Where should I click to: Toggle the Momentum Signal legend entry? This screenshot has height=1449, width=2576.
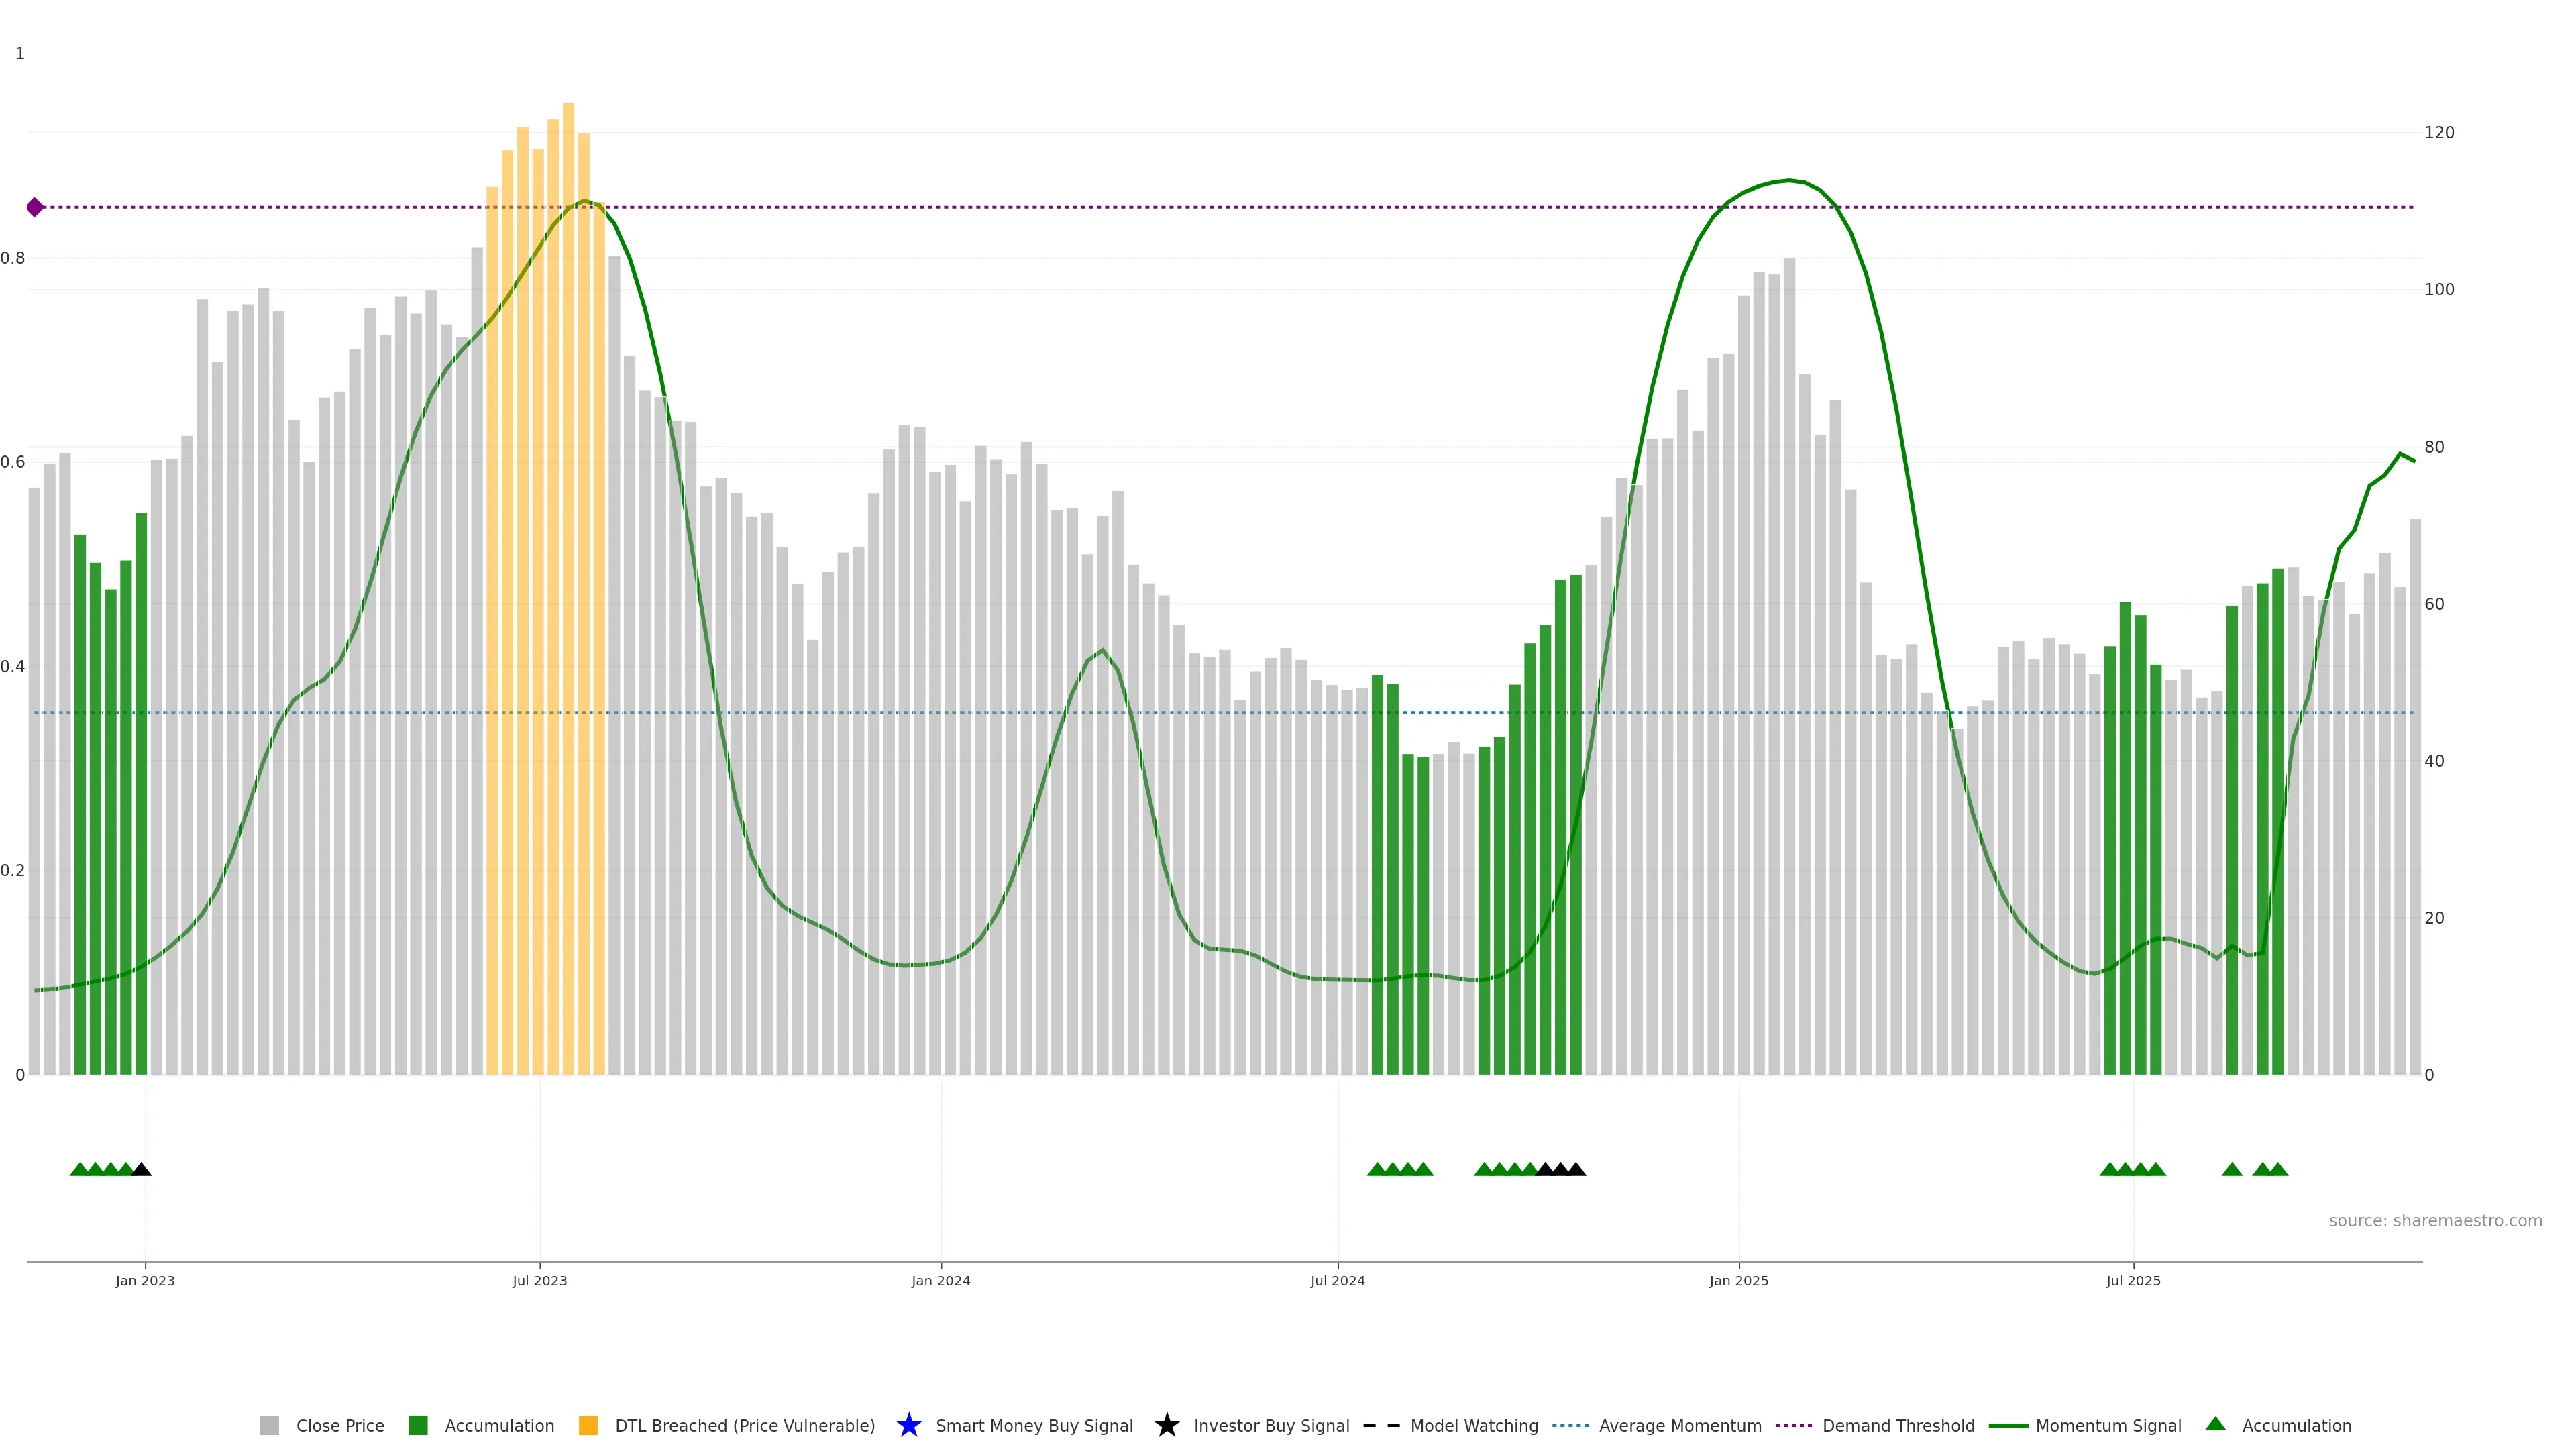tap(2108, 1425)
